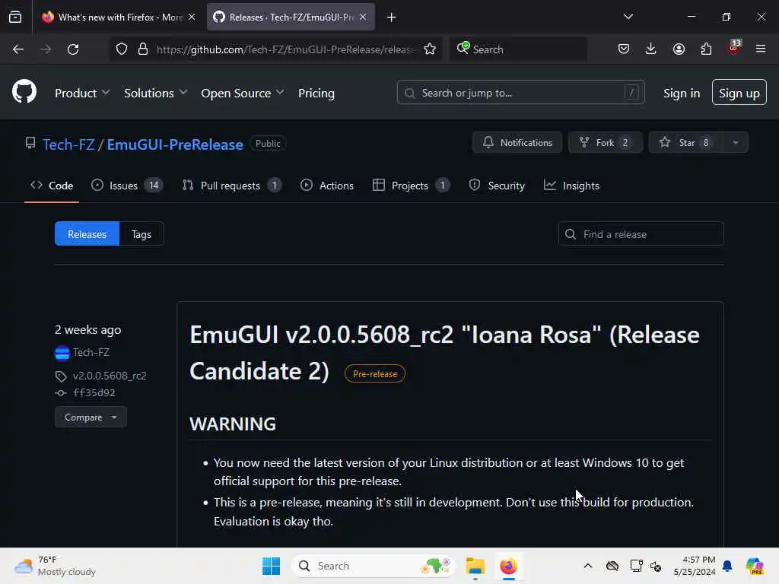
Task: Open EmuGUI-PreRelease repository link
Action: (175, 144)
